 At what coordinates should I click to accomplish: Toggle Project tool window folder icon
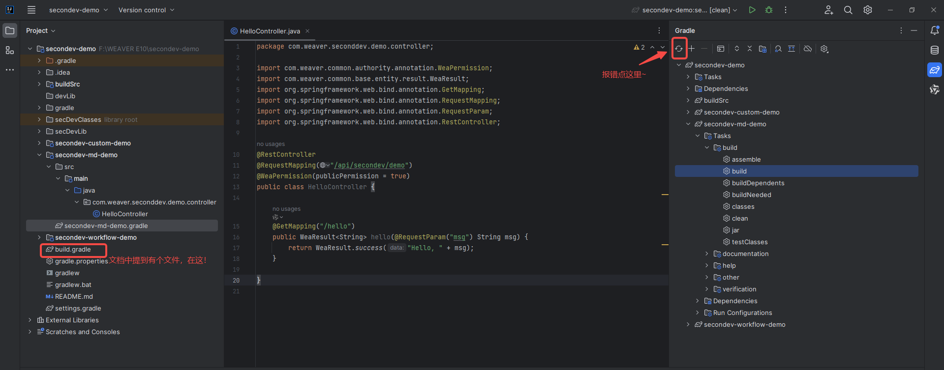pos(10,30)
